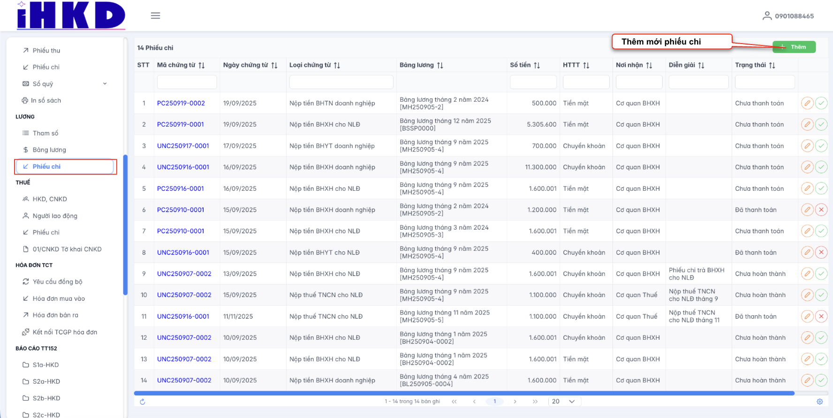Open voucher link PC250919-0002

pos(181,103)
